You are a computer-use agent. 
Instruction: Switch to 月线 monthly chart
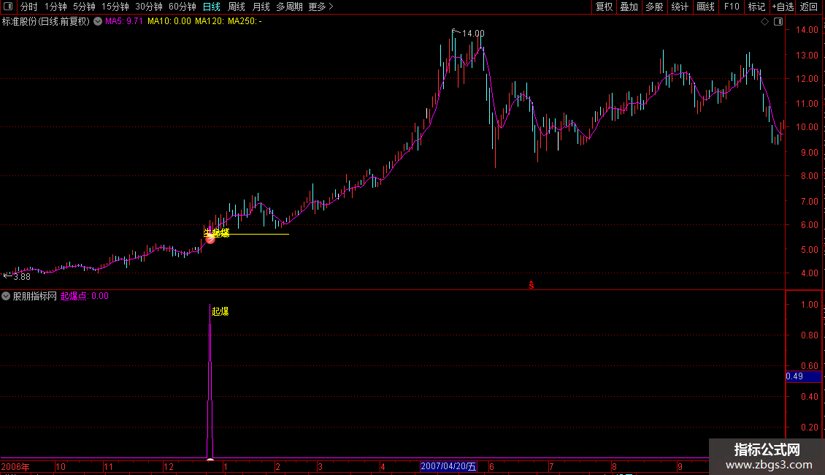[x=261, y=7]
